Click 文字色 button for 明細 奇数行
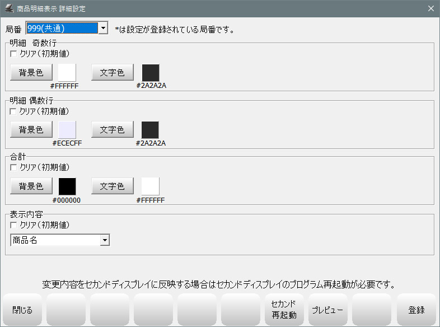The width and height of the screenshot is (440, 327). pos(113,72)
